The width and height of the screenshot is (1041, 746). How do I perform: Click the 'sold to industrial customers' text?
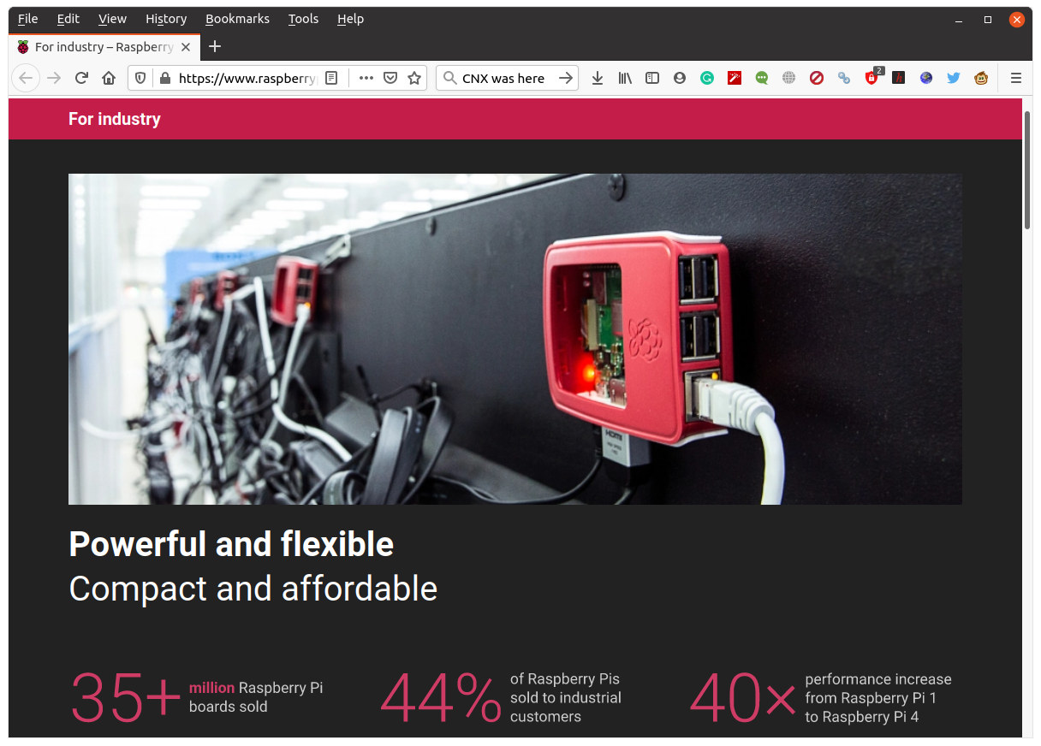[566, 707]
